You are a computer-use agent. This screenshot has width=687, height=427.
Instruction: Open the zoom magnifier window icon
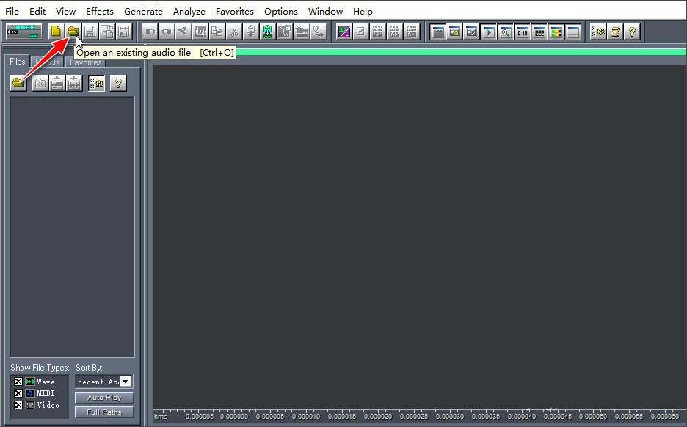click(x=505, y=32)
